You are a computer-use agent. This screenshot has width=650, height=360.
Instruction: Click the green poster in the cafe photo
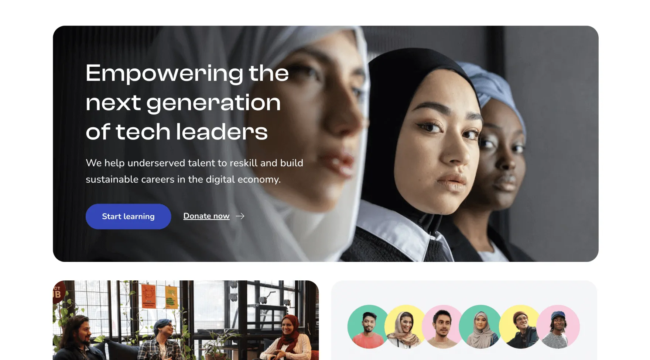click(x=171, y=297)
